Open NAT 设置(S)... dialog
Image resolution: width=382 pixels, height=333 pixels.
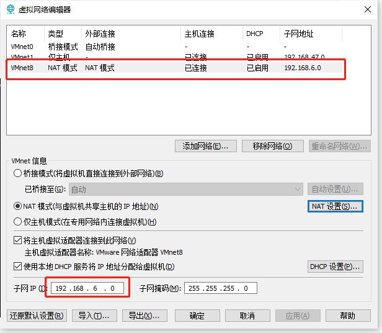[x=335, y=206]
